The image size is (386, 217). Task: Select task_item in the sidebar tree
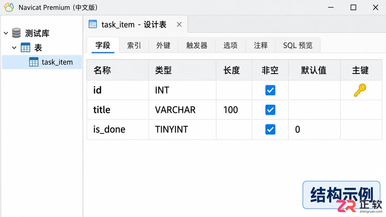[42, 62]
